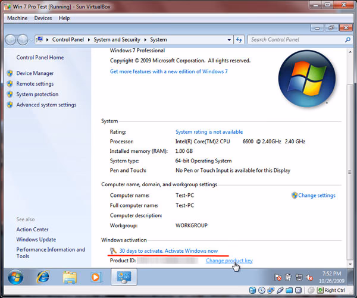Expand breadcrumb arrow after Control Panel
This screenshot has width=357, height=298.
89,40
